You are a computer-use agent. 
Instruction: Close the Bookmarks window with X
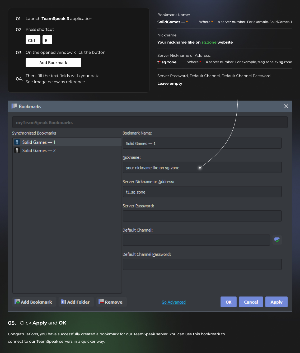coord(286,106)
